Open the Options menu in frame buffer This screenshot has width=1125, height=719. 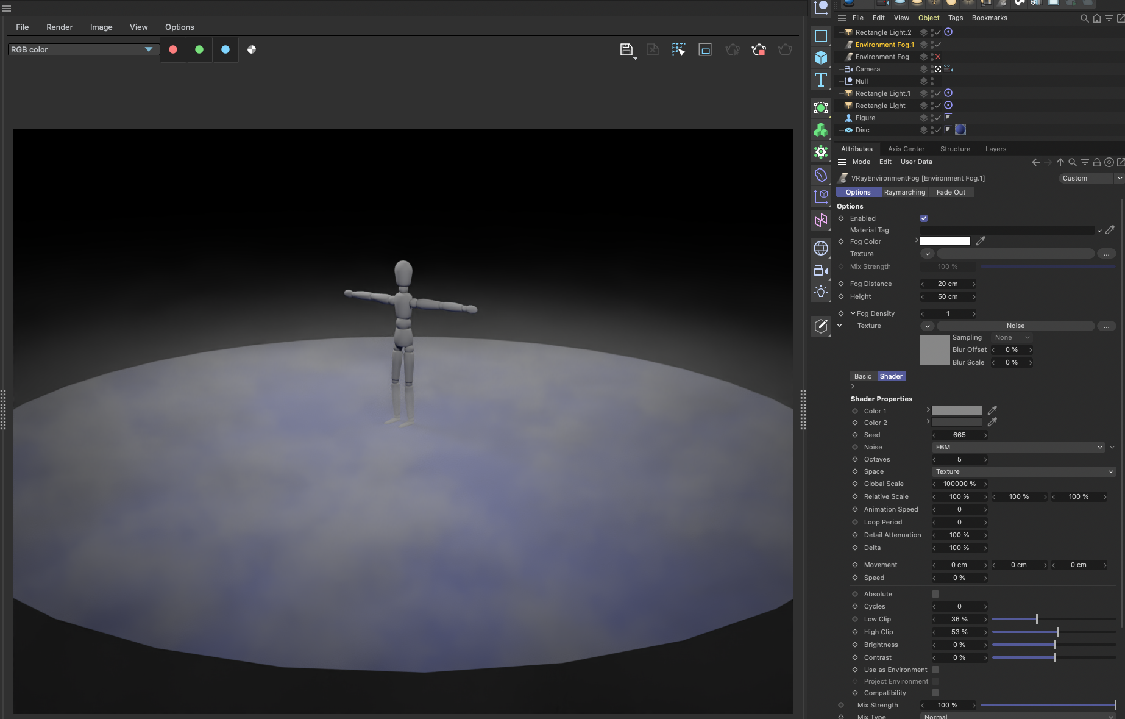coord(179,27)
